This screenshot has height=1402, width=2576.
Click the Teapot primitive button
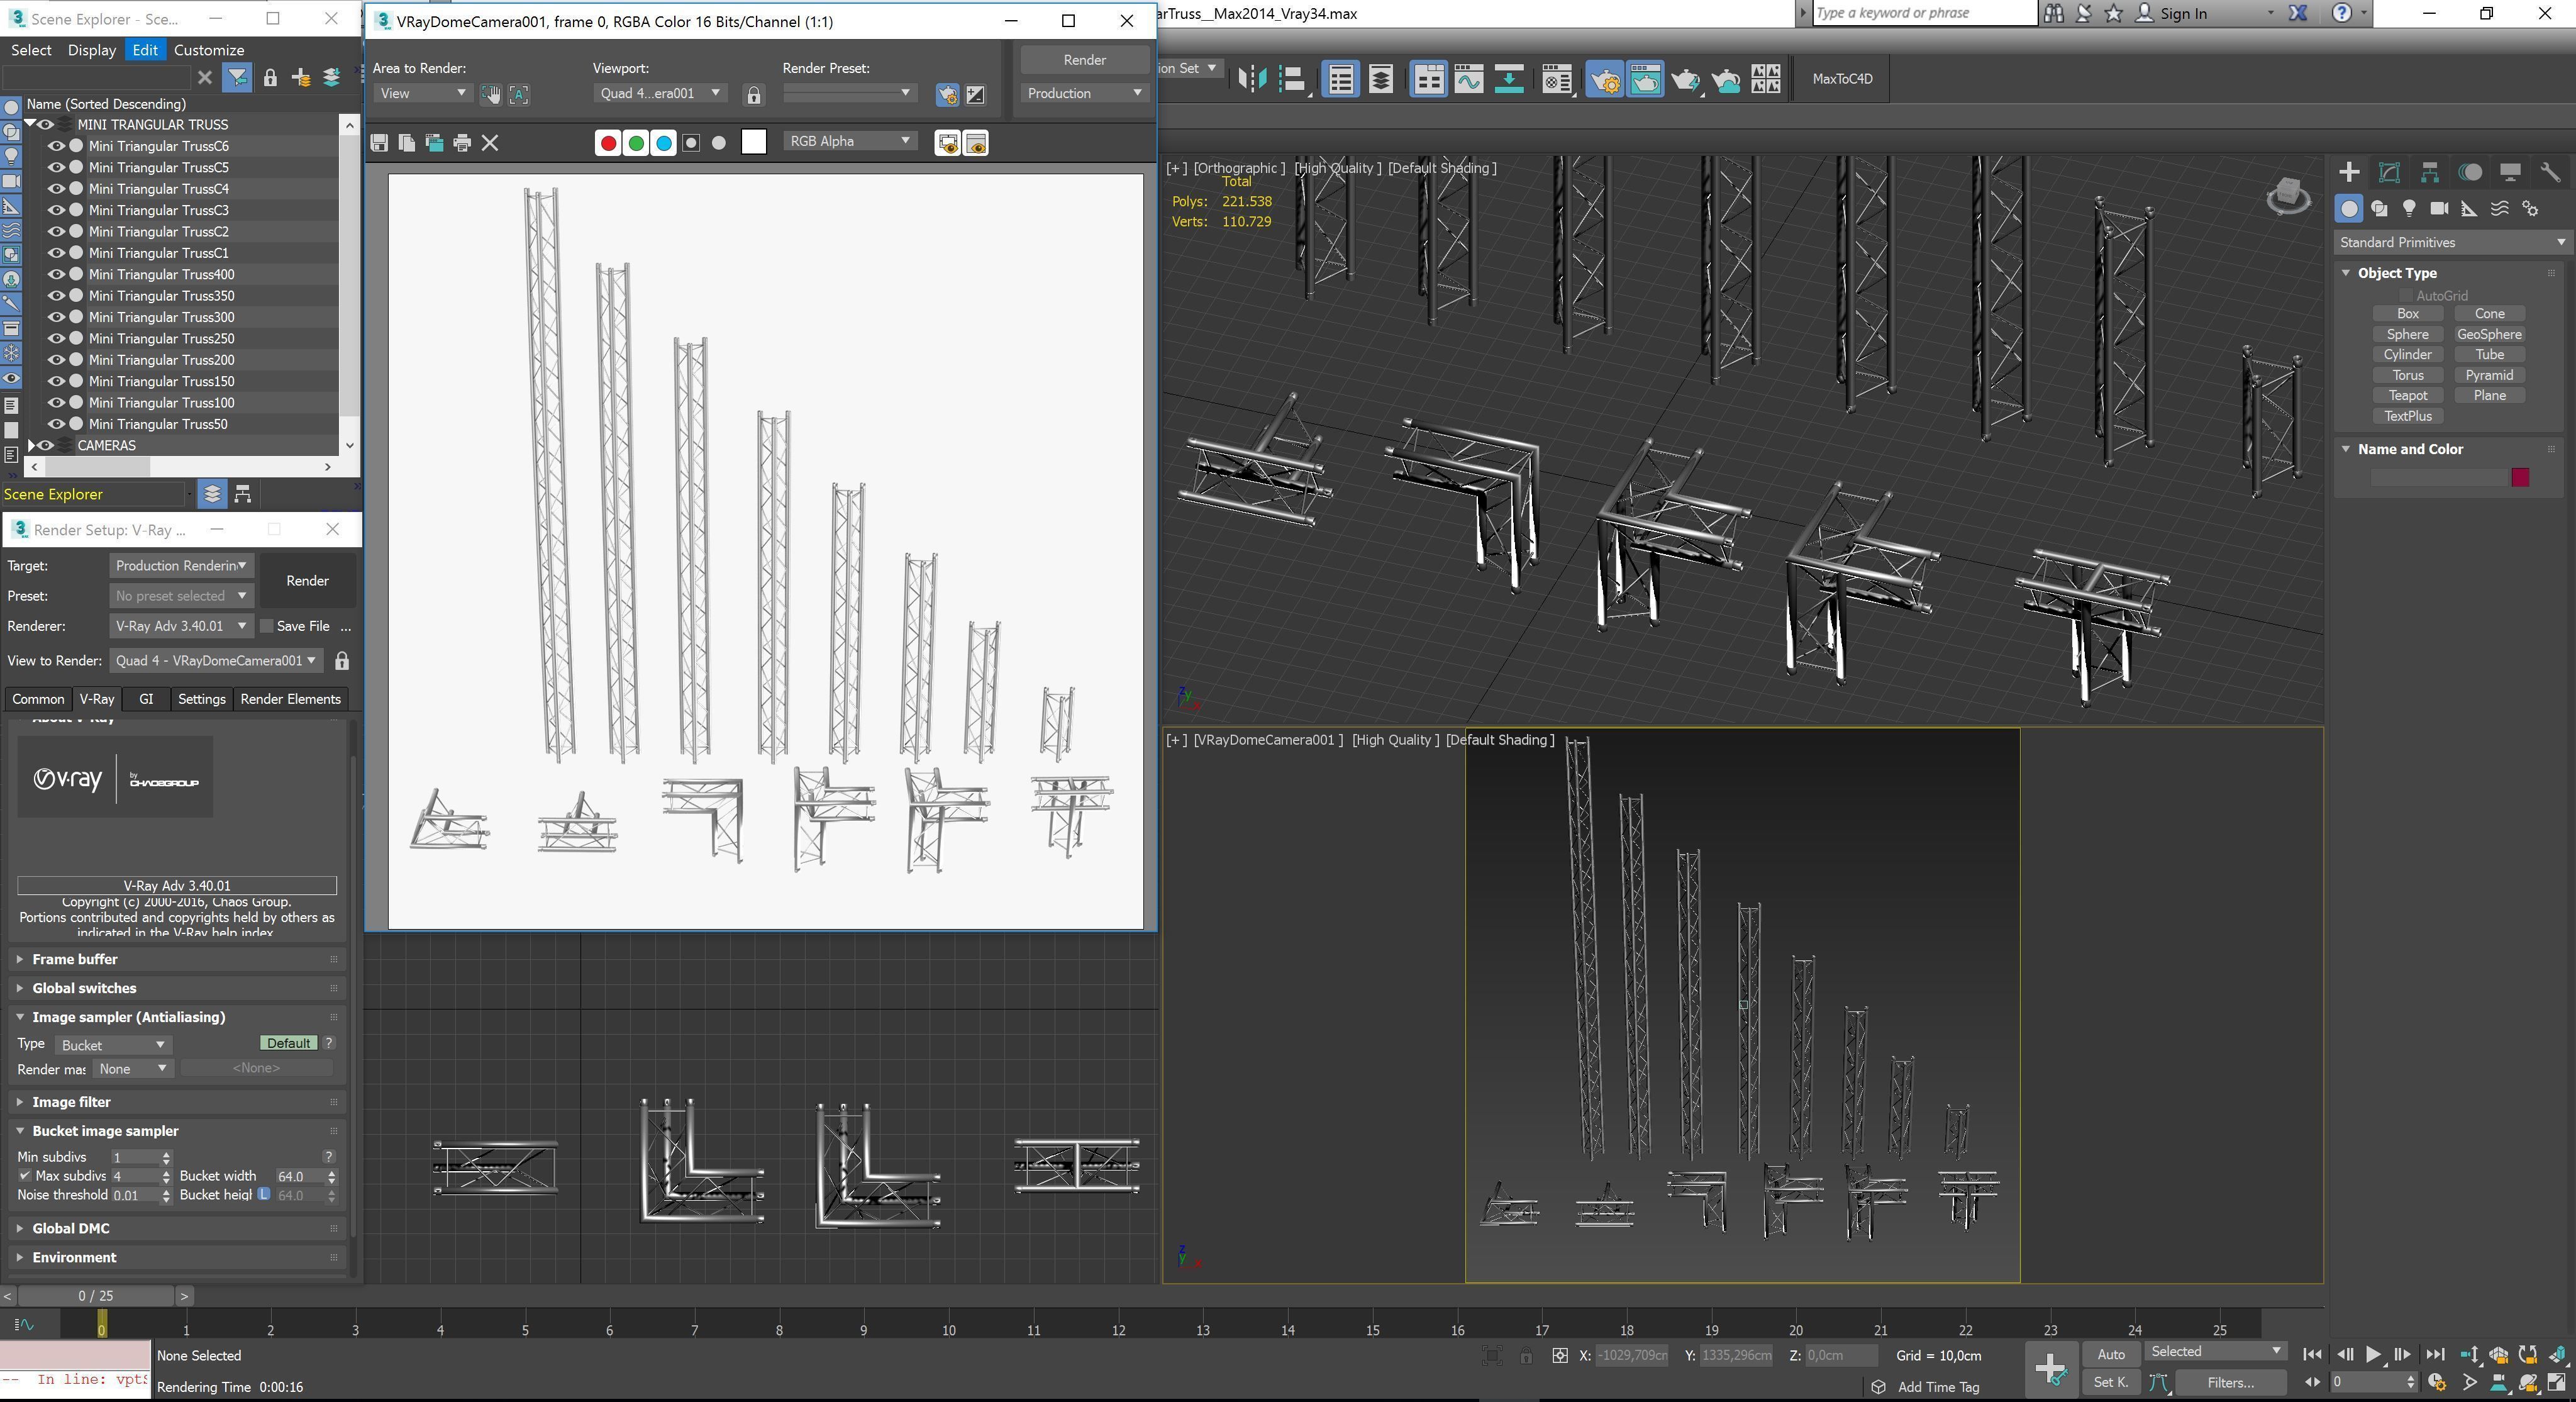2407,395
